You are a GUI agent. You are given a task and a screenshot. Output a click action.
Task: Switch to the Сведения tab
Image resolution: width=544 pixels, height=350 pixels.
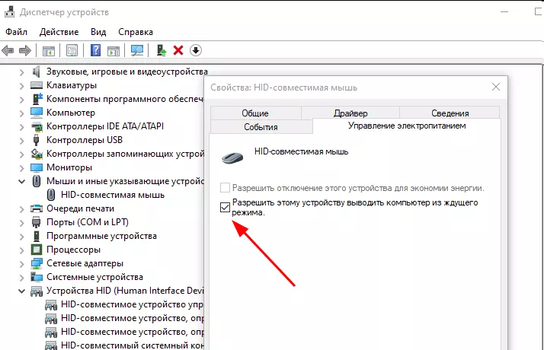pos(450,113)
